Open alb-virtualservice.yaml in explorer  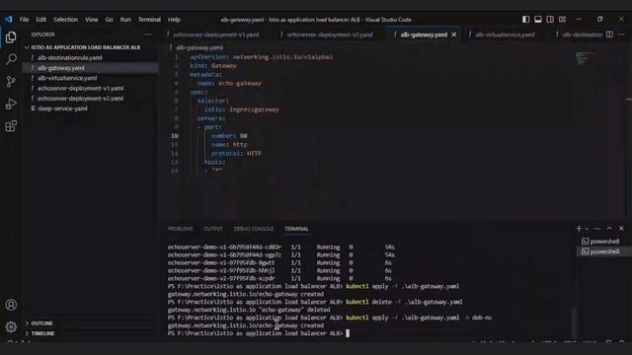click(67, 78)
